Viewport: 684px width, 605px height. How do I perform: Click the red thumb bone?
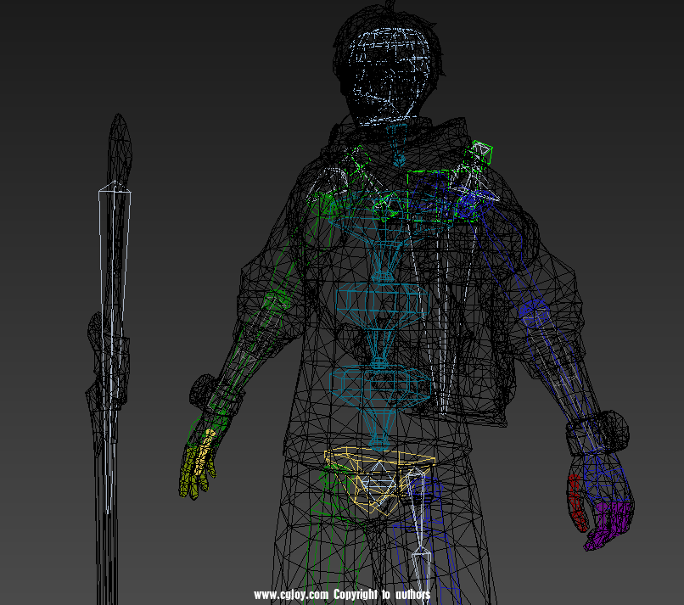tap(575, 501)
